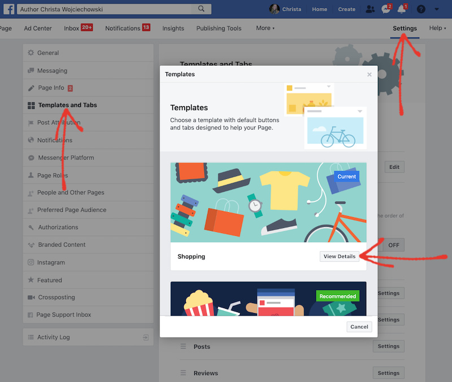Open Messenger via the chat bubble icon
This screenshot has width=452, height=382.
point(386,8)
